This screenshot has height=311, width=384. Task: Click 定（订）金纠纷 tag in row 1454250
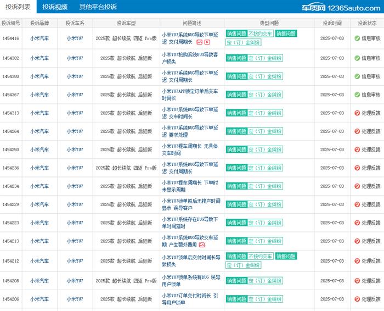tap(265, 149)
